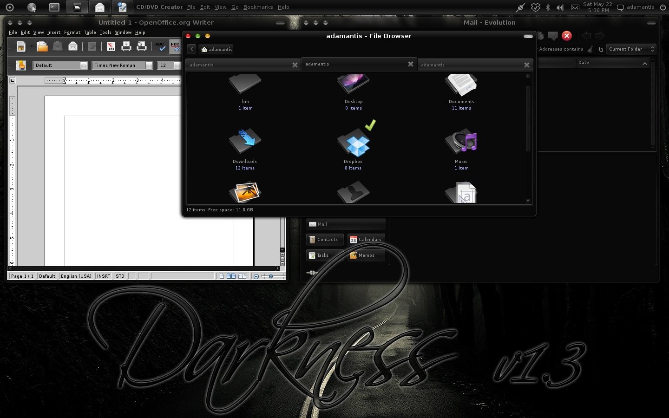
Task: Click zoom out minus in Writer status bar
Action: tap(256, 276)
